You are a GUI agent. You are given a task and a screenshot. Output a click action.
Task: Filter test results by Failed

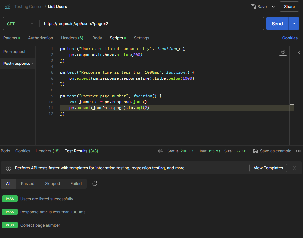(76, 184)
